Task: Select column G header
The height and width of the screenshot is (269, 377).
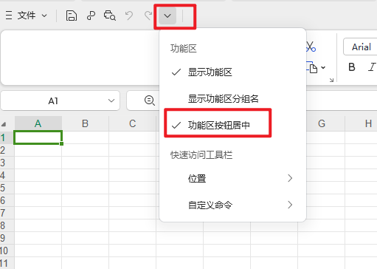Action: [x=322, y=123]
